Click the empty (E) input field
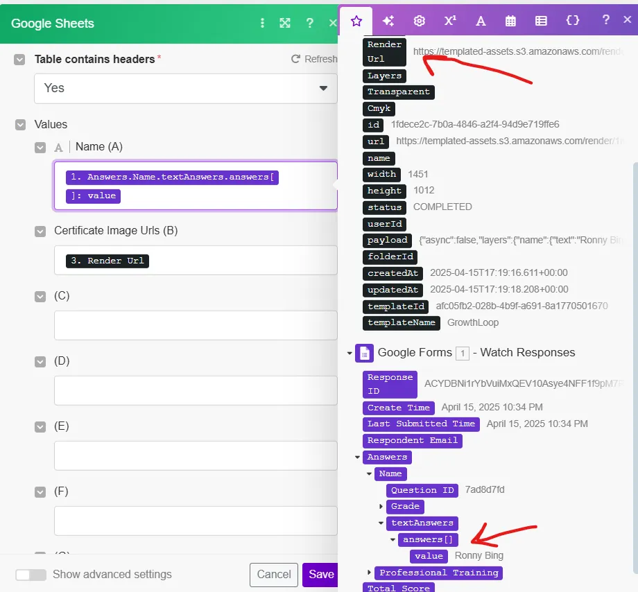The image size is (638, 592). point(196,456)
